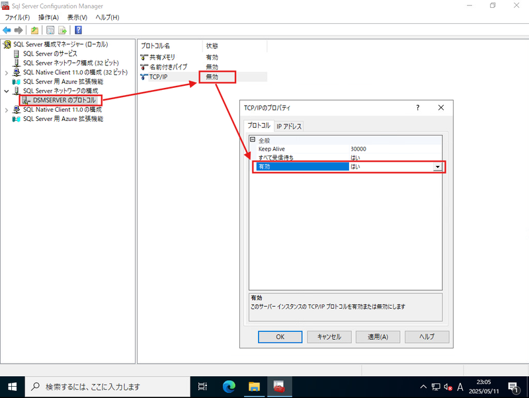The height and width of the screenshot is (398, 529).
Task: Select SQL Server ネットワーク構成 (32 ビット) node
Action: [x=71, y=63]
